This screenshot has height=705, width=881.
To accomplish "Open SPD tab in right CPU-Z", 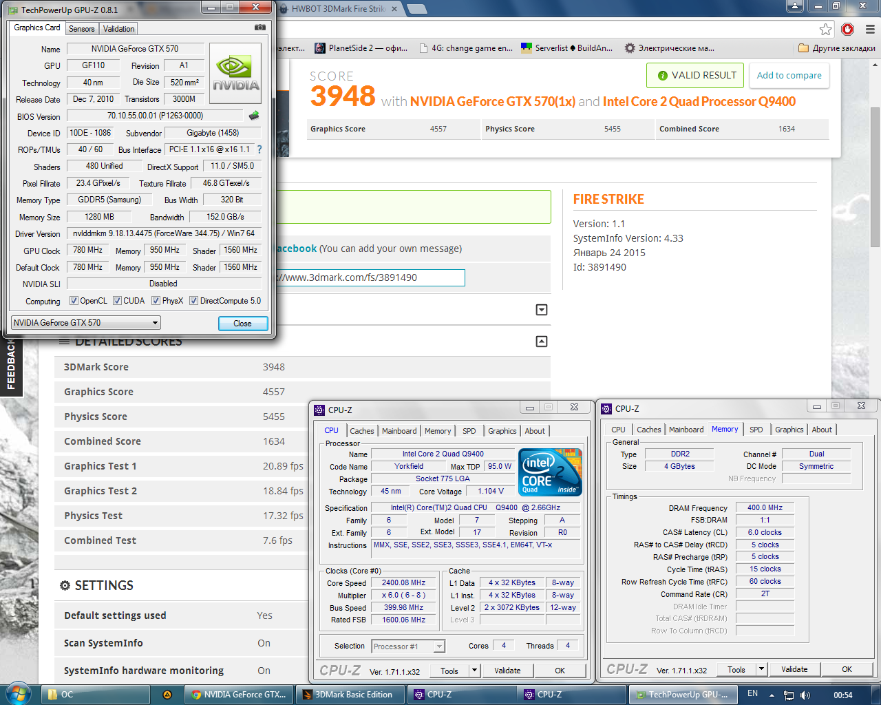I will 756,430.
